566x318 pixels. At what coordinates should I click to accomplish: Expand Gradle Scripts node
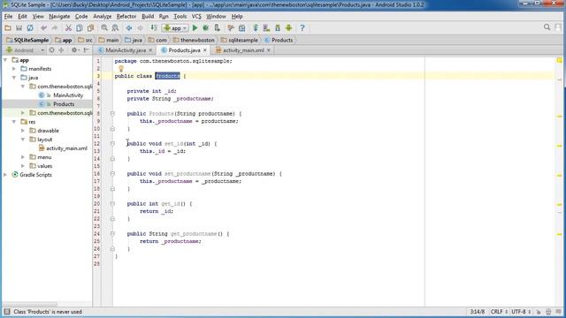tap(5, 175)
